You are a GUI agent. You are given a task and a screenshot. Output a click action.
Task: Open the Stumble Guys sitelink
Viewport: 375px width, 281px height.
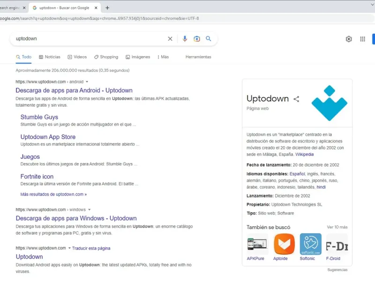39,117
